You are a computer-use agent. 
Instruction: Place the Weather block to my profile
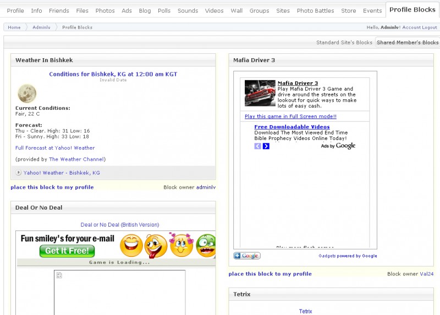(x=52, y=187)
